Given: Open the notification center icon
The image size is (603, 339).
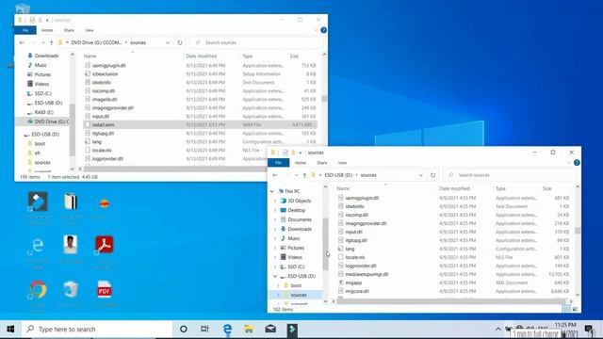Looking at the screenshot, I should [x=589, y=329].
